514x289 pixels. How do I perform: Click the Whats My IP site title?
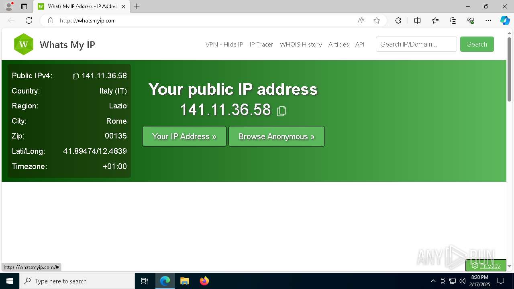[x=67, y=45]
